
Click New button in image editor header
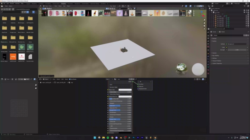(x=21, y=79)
